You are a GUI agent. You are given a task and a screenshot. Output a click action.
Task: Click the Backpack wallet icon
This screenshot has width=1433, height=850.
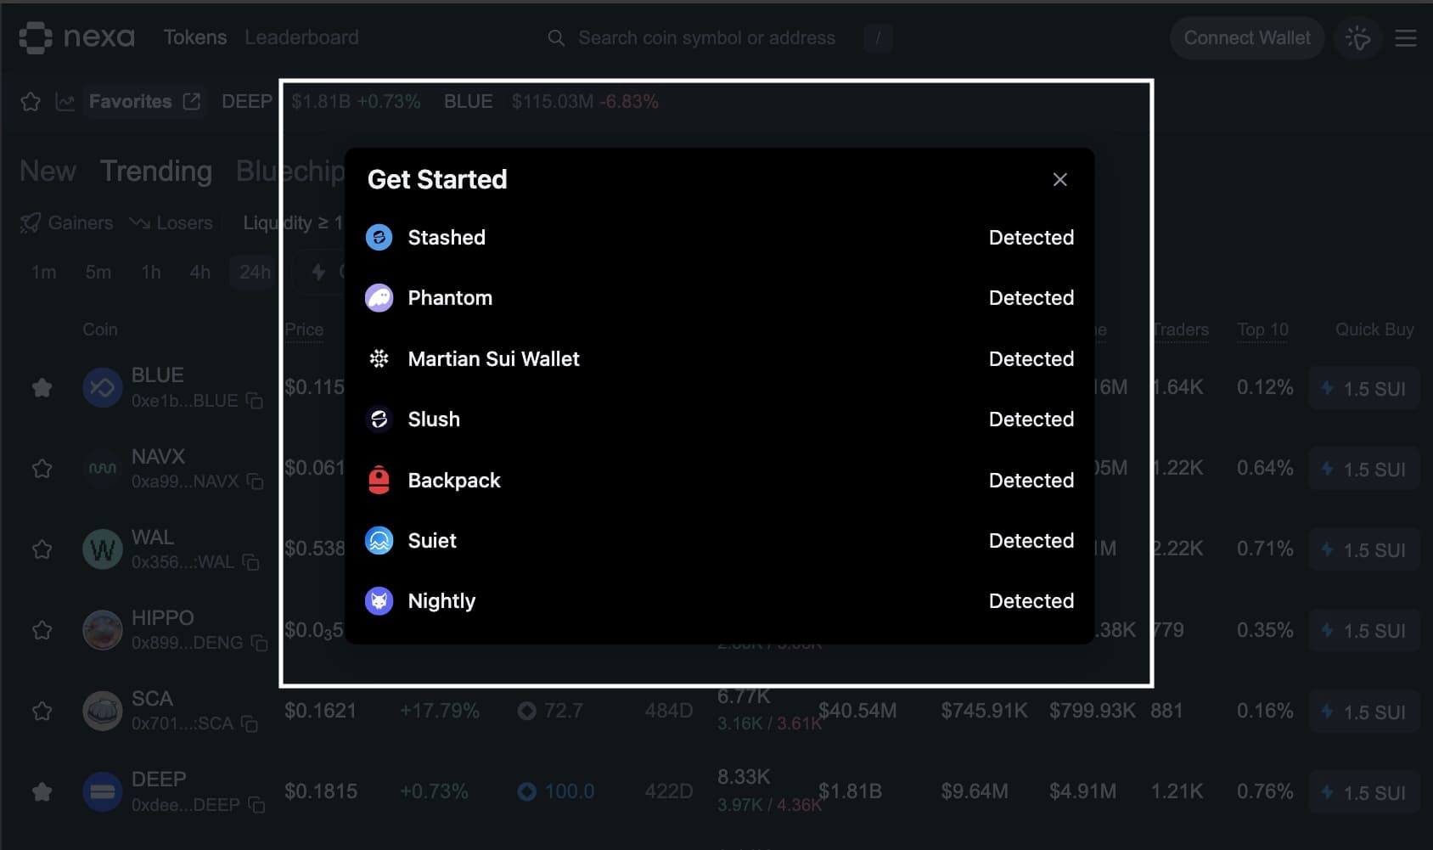pyautogui.click(x=379, y=480)
